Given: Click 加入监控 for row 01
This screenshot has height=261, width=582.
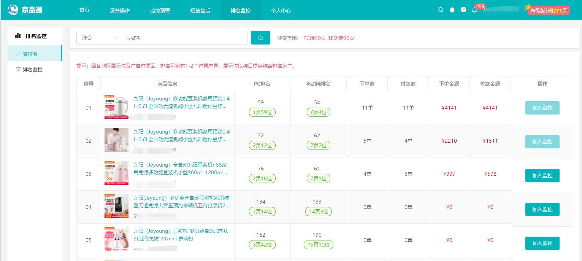Looking at the screenshot, I should [542, 108].
